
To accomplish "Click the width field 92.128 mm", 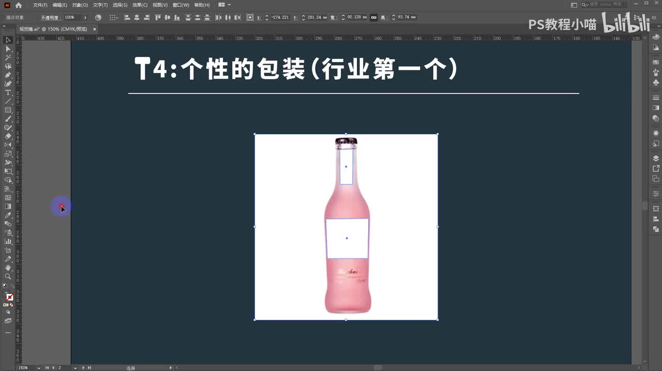I will 357,18.
